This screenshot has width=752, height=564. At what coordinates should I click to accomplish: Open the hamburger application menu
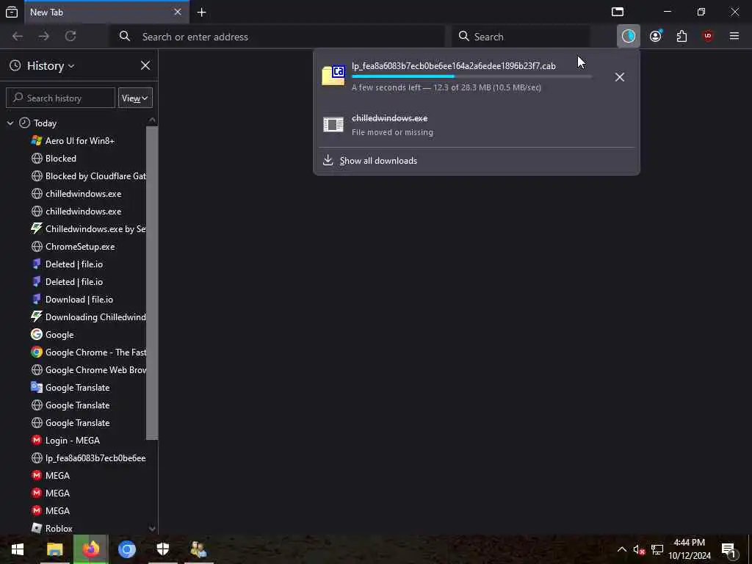734,36
